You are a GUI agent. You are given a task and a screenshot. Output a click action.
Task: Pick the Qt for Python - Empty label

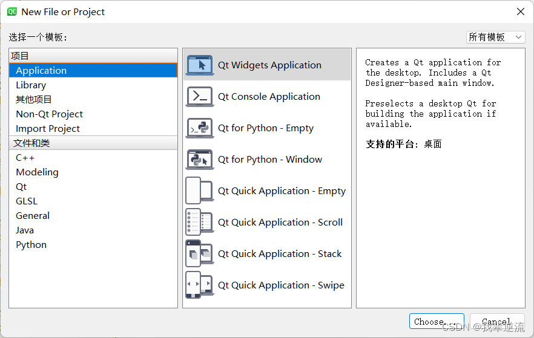(266, 128)
